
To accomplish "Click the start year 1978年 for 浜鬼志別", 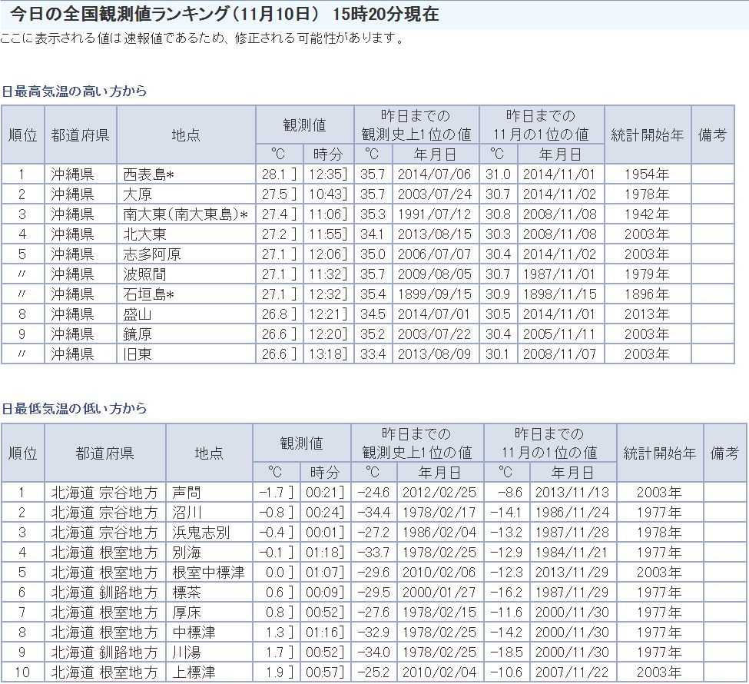I will click(659, 533).
